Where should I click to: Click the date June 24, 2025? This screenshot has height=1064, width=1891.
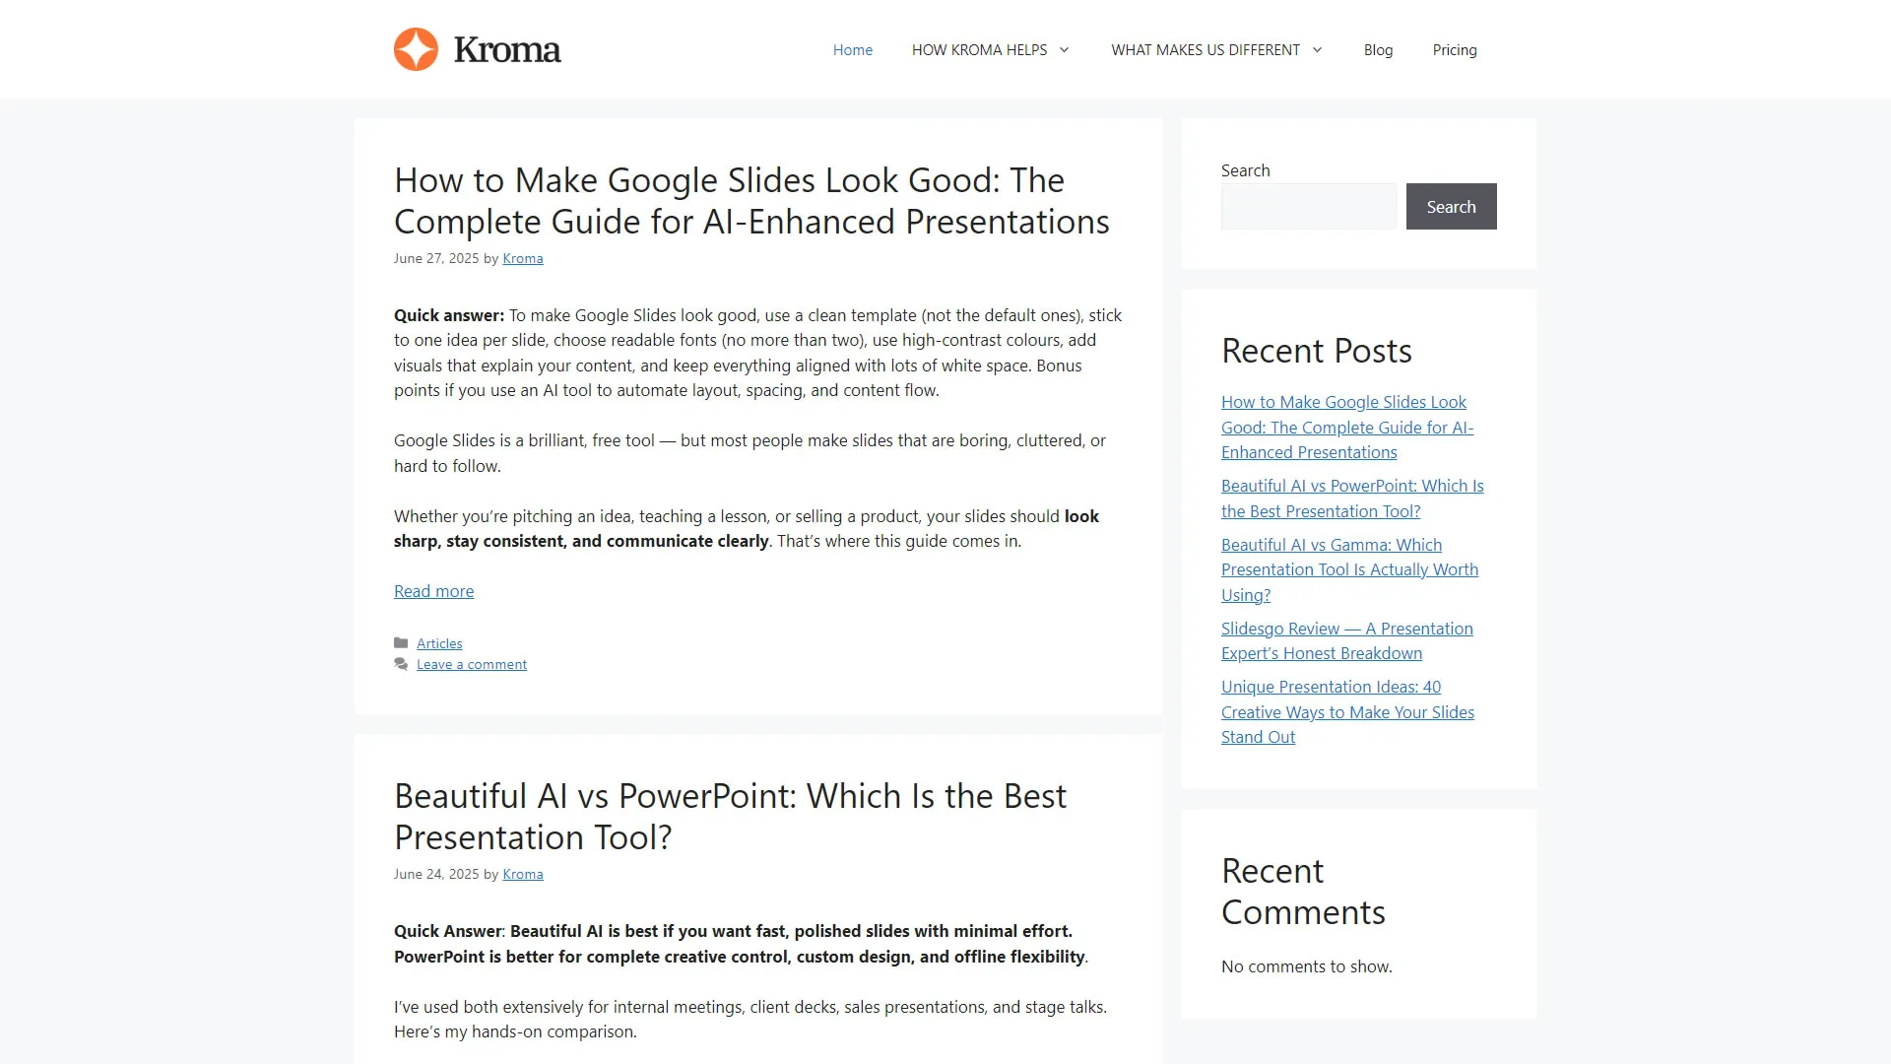[436, 875]
